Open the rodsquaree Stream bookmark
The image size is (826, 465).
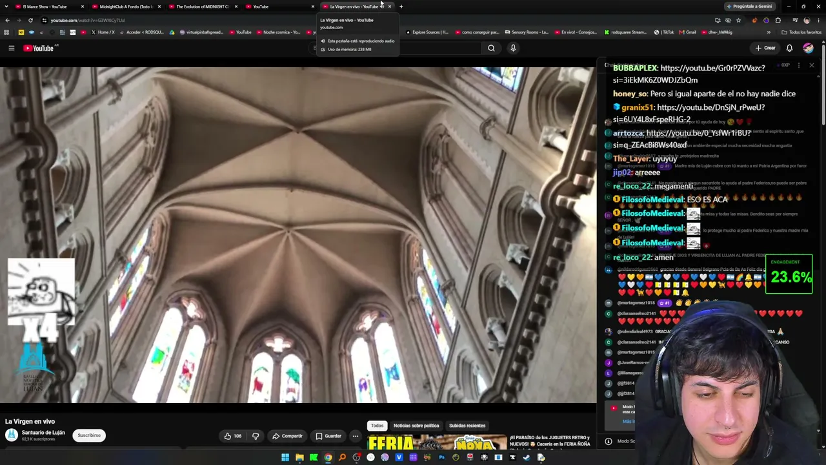click(625, 32)
